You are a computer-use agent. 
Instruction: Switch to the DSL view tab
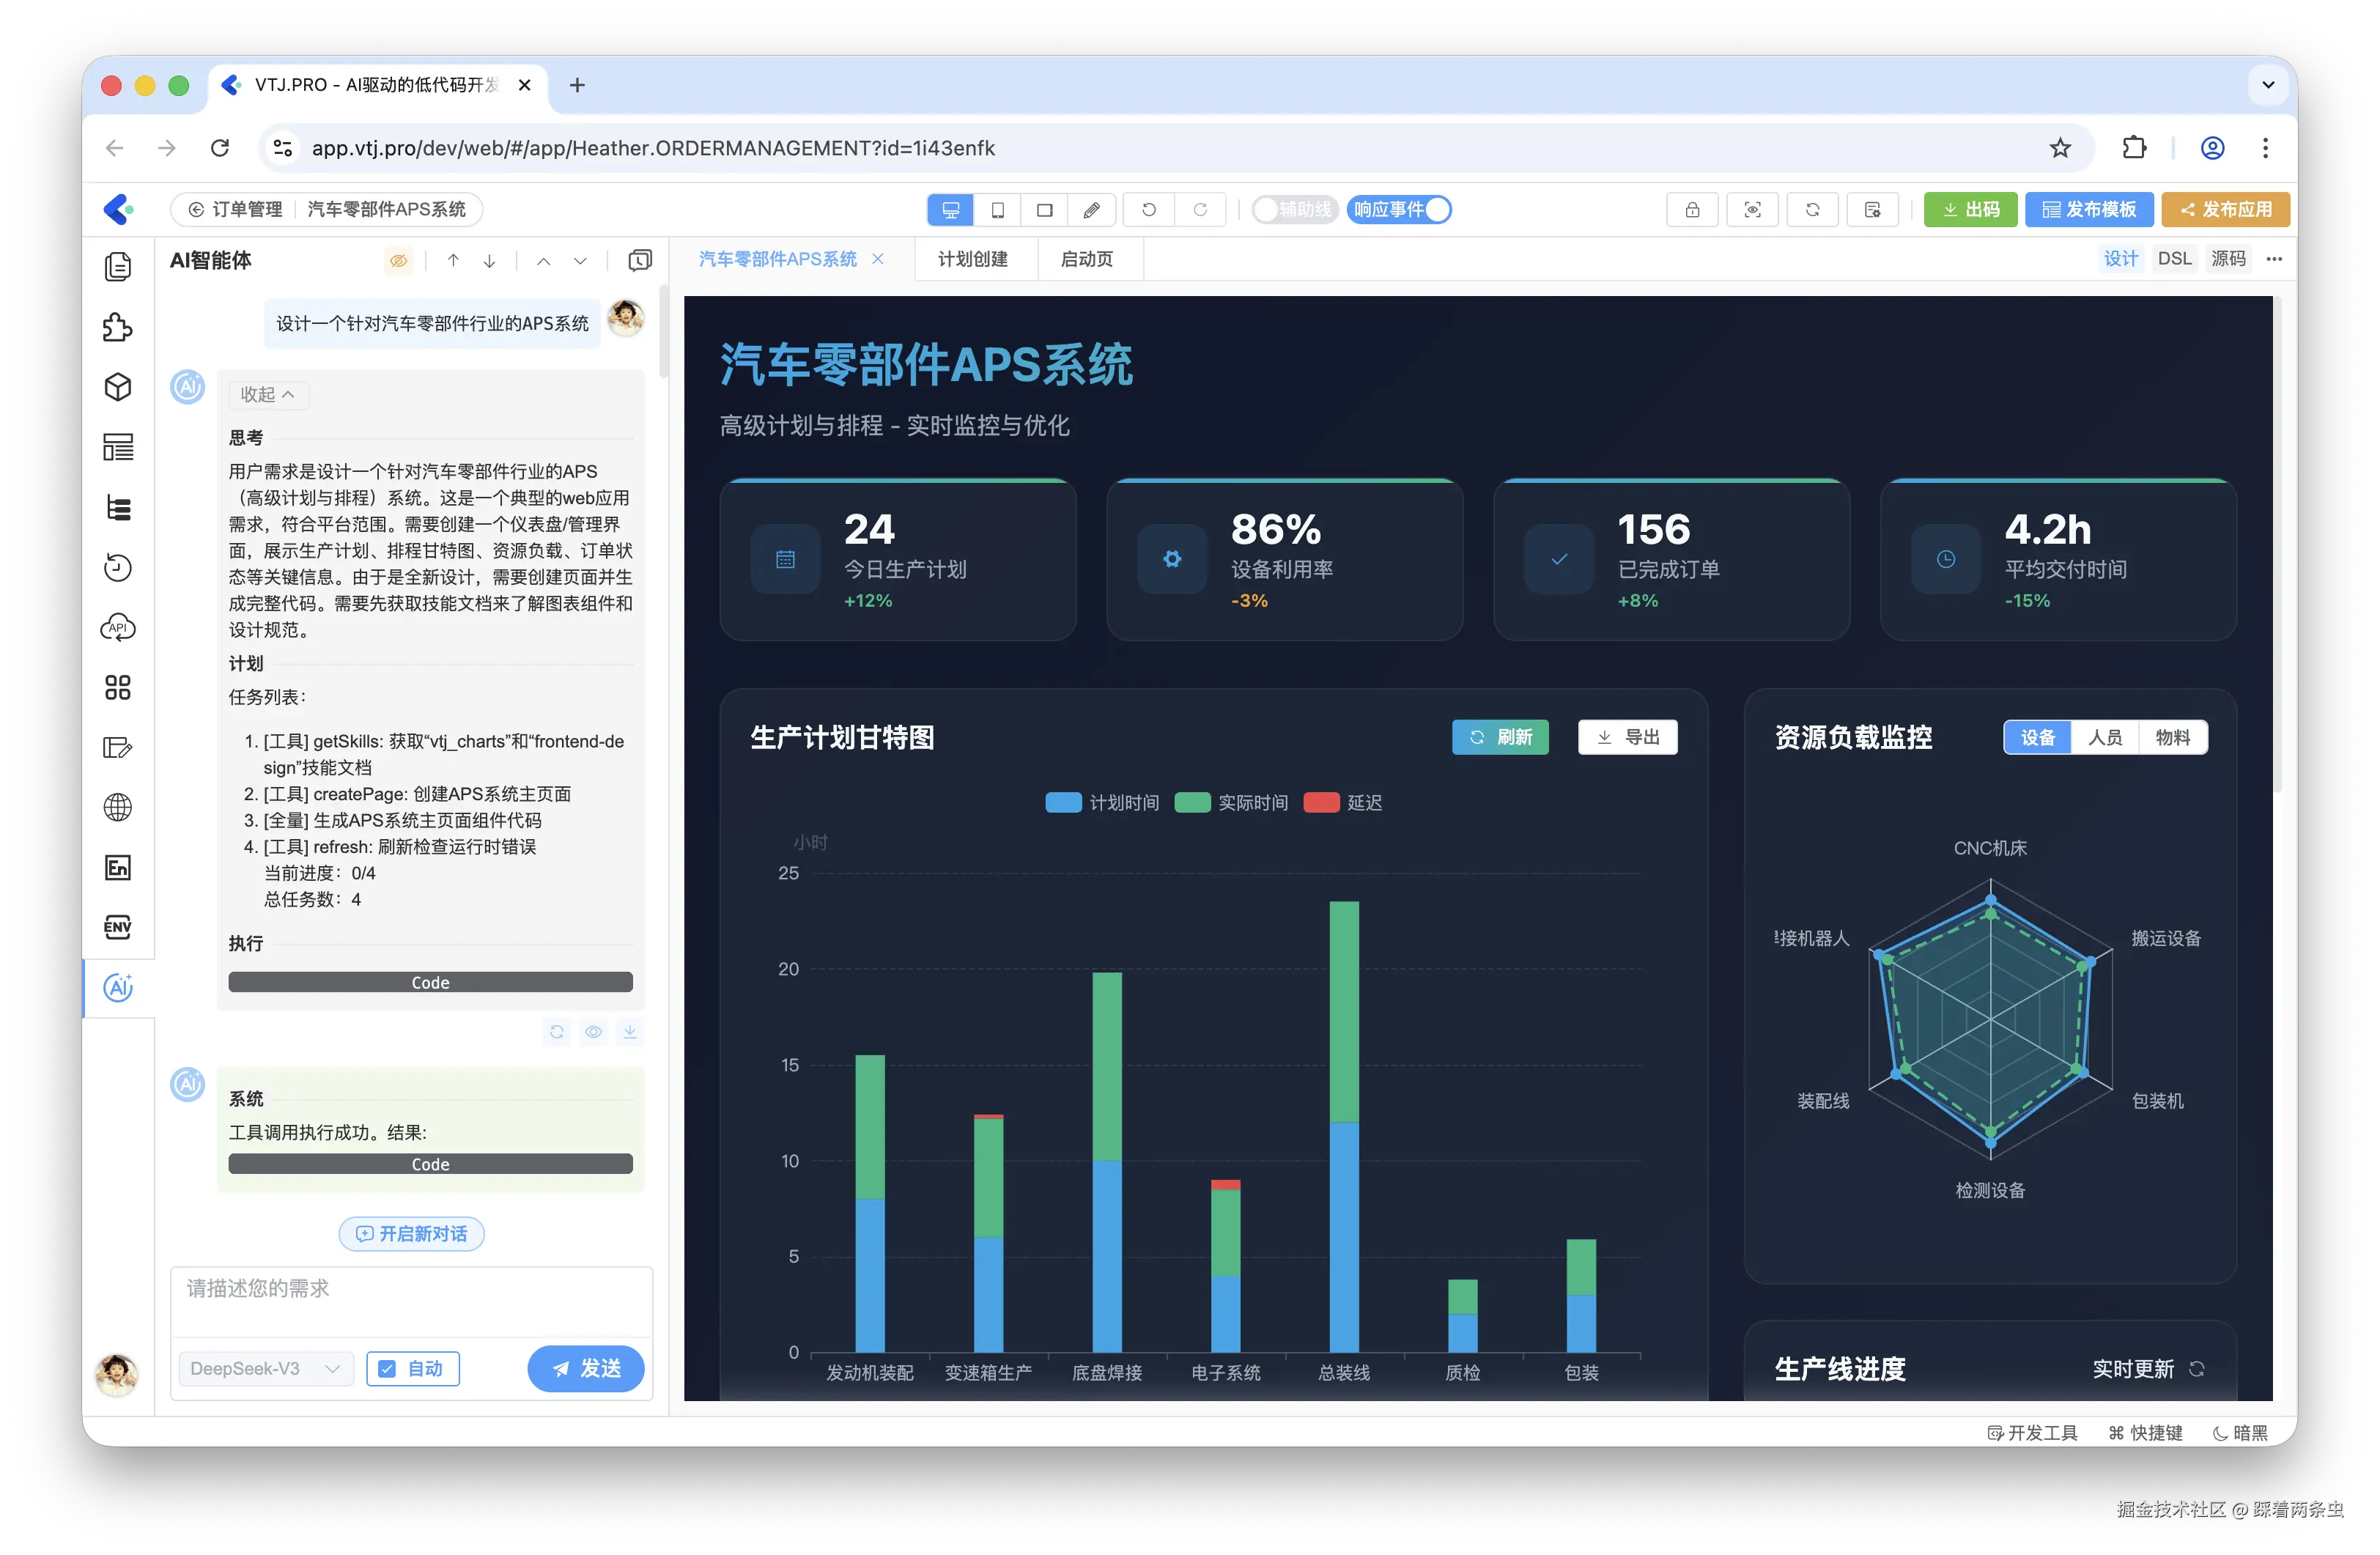coord(2173,259)
